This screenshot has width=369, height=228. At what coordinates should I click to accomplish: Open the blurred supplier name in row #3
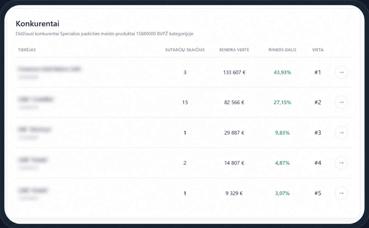click(34, 130)
